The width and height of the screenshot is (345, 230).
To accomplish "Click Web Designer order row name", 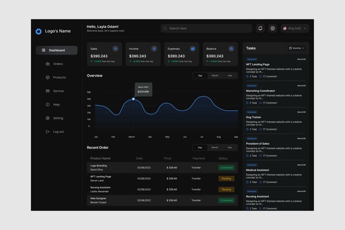I will 98,198.
